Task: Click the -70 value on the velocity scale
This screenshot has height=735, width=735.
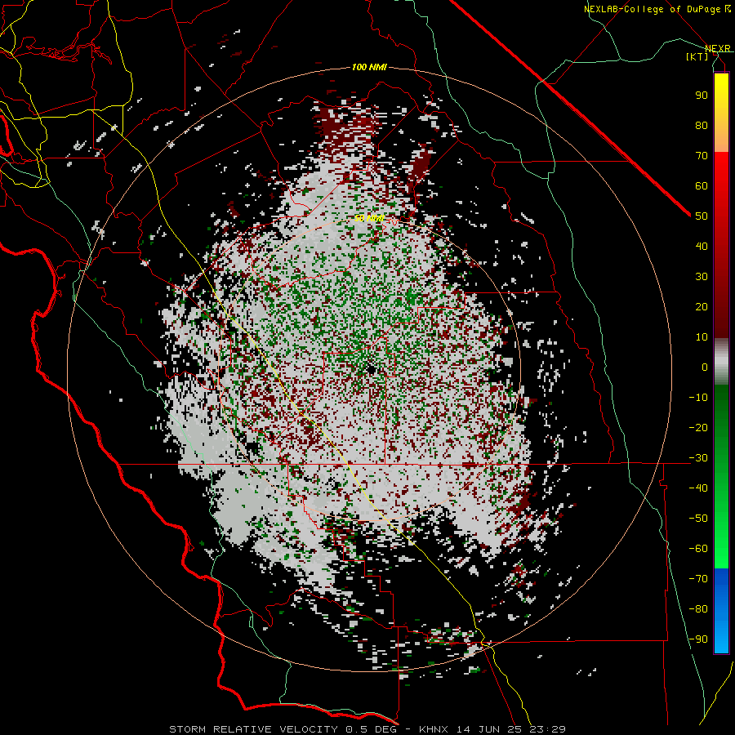Action: tap(698, 579)
